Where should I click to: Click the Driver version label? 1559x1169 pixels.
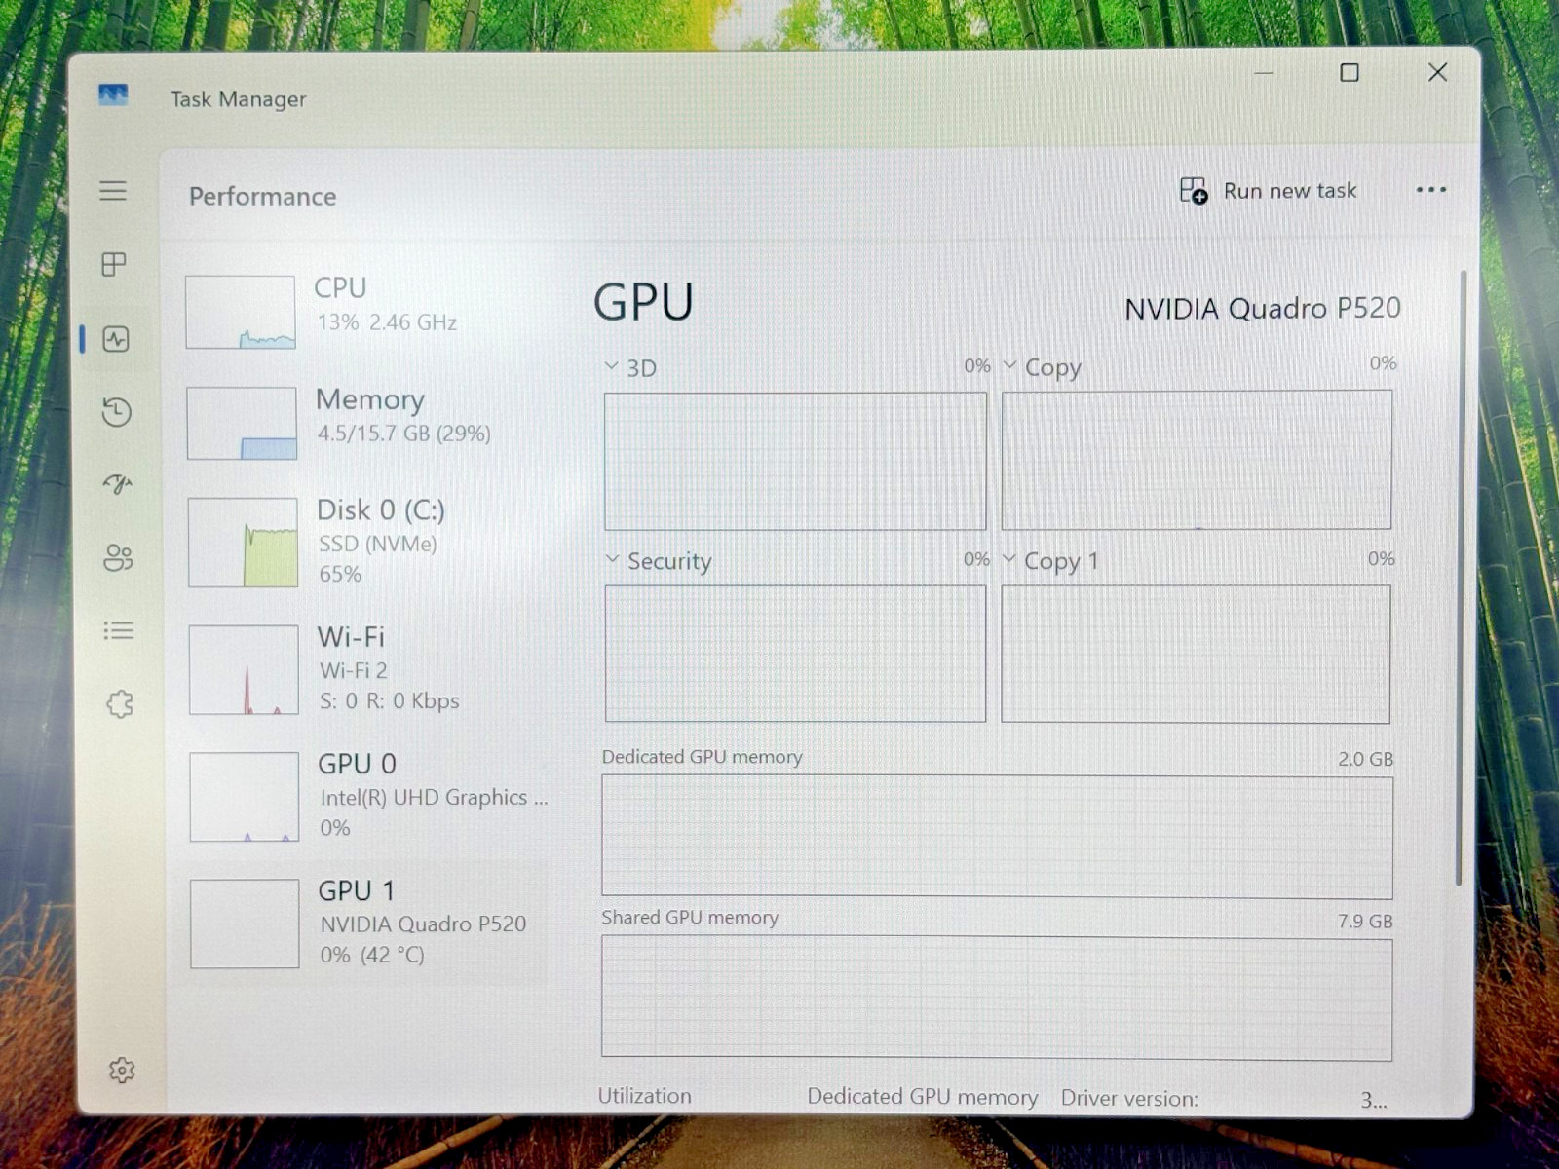point(1130,1098)
